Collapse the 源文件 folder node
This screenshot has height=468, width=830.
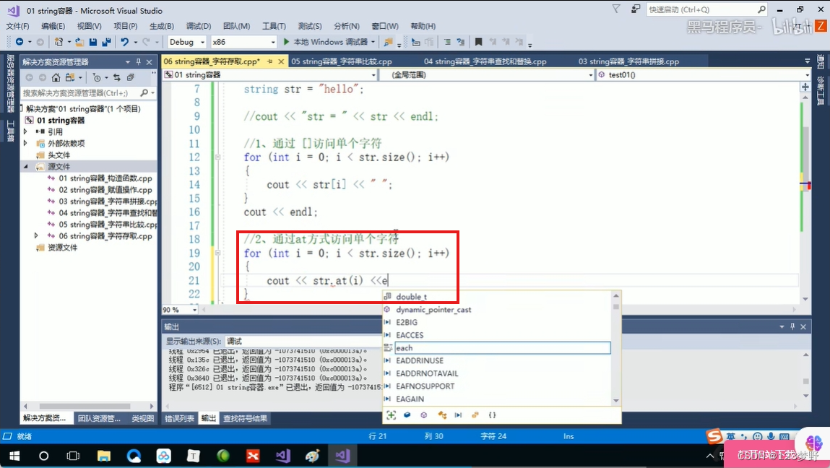pos(25,166)
